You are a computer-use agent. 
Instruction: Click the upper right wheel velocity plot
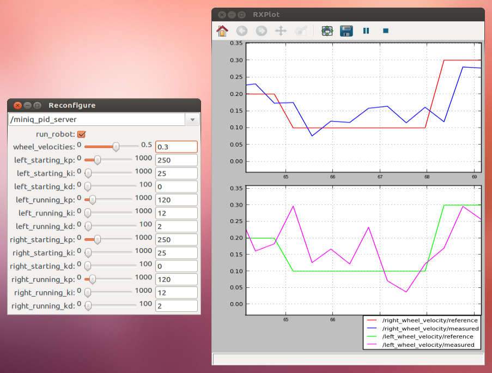pos(363,106)
